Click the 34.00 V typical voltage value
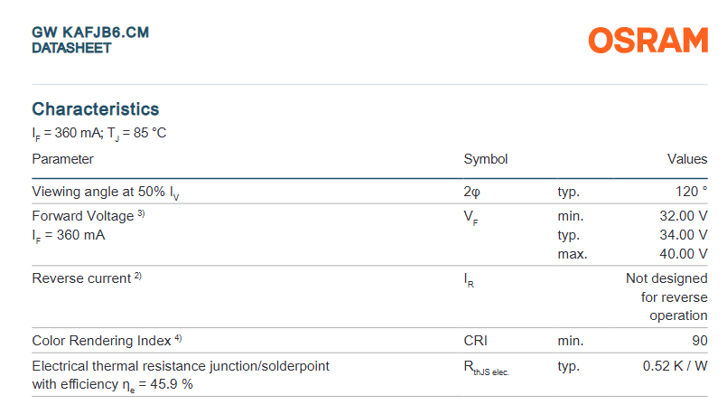This screenshot has width=727, height=414. (684, 235)
